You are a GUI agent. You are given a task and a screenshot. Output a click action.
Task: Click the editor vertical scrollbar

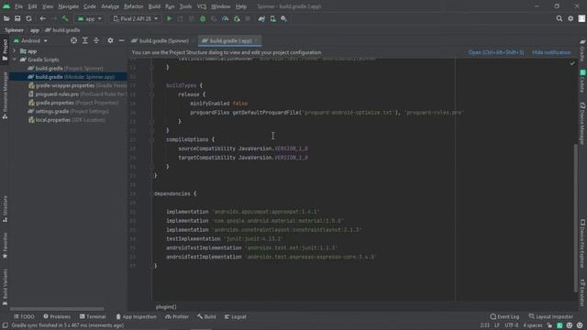pyautogui.click(x=576, y=218)
